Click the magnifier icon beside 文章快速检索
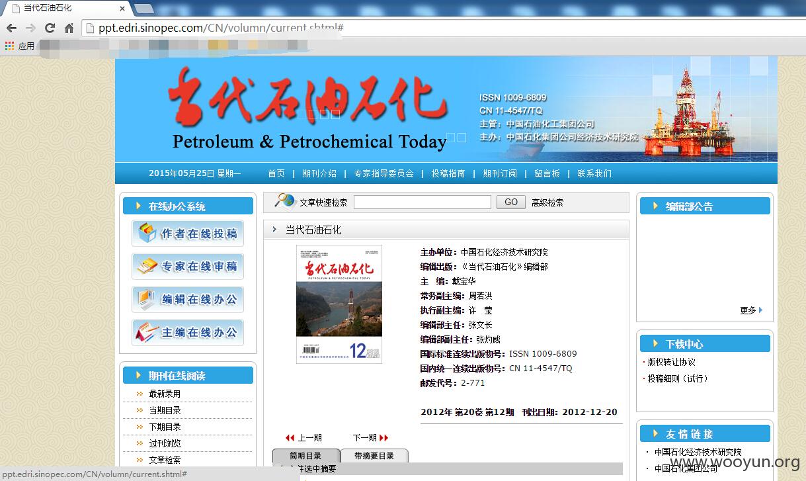The height and width of the screenshot is (481, 806). [285, 200]
